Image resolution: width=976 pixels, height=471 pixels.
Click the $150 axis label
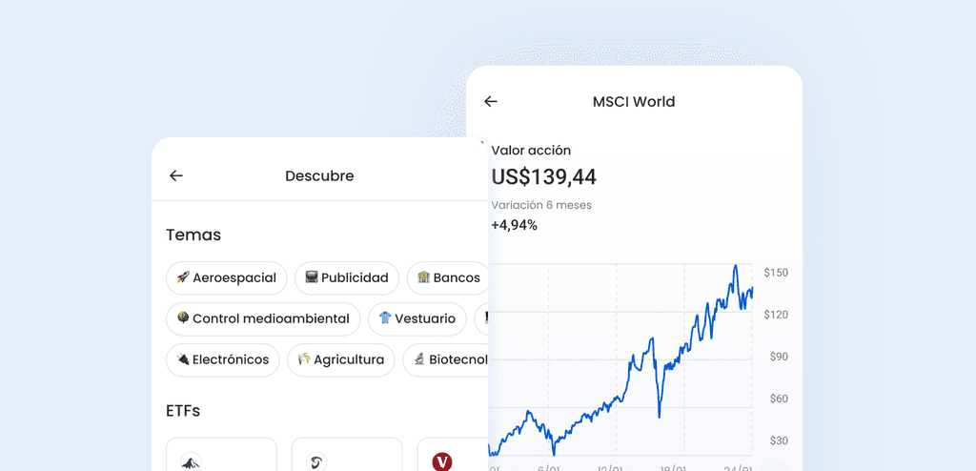click(776, 273)
